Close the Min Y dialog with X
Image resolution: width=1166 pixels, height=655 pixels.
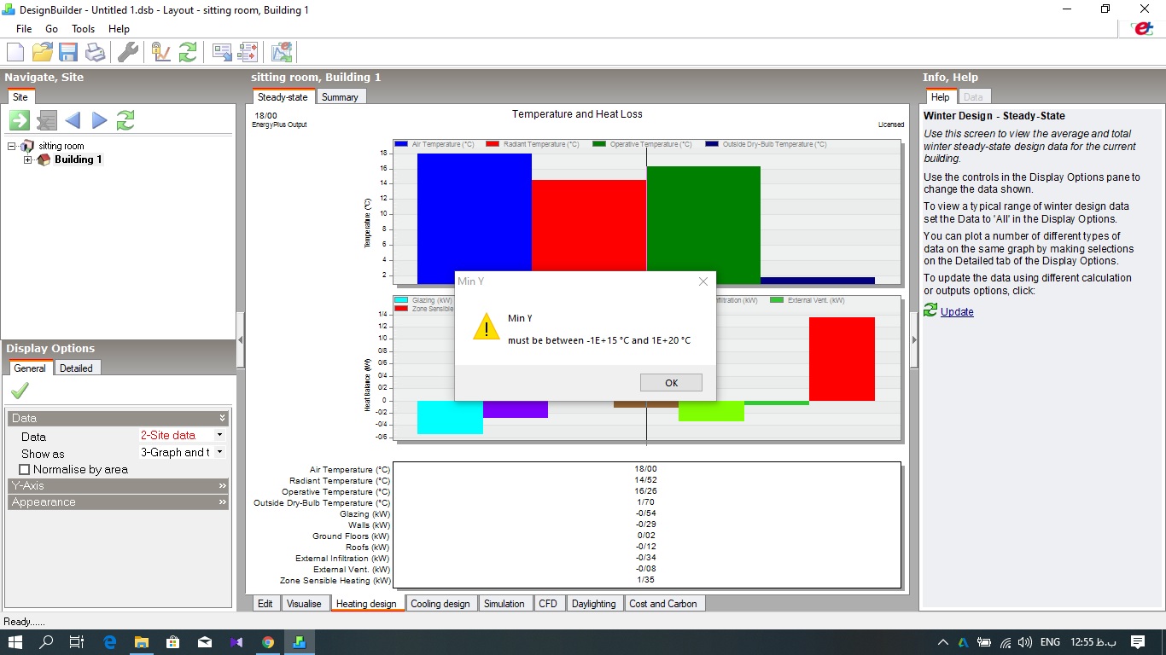[703, 281]
